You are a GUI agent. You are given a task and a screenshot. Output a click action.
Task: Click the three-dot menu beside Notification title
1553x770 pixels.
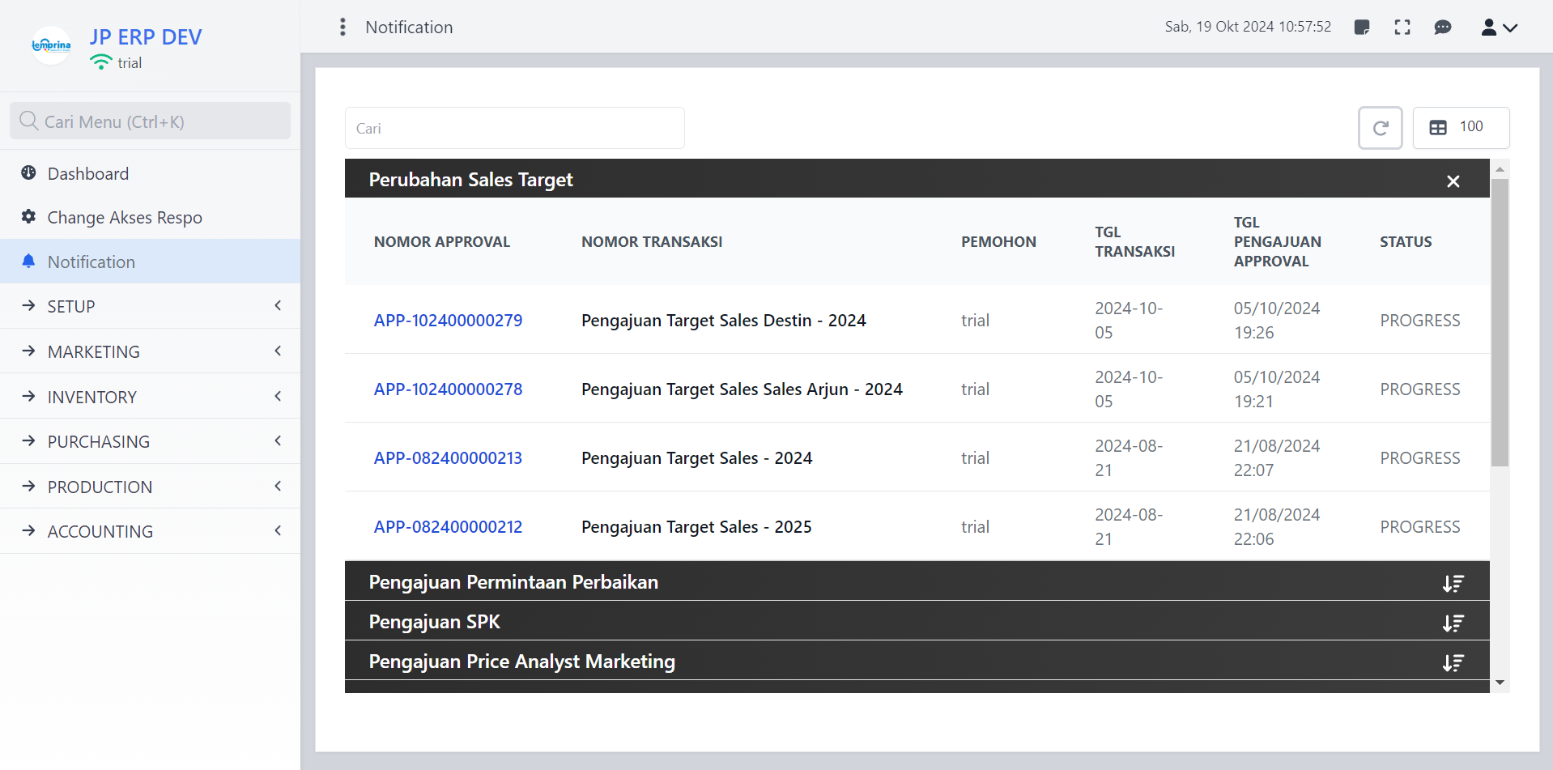(343, 28)
